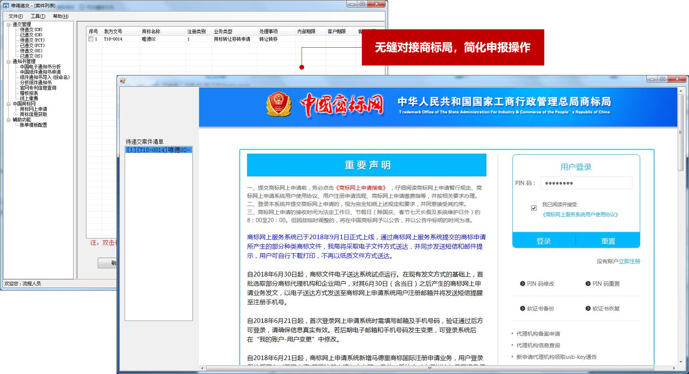Viewport: 689px width, 374px height.
Task: Click the horizontal scroll-right arrow
Action: [674, 368]
